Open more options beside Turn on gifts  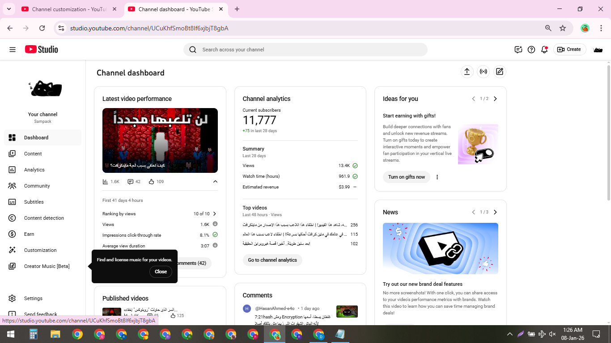click(437, 177)
